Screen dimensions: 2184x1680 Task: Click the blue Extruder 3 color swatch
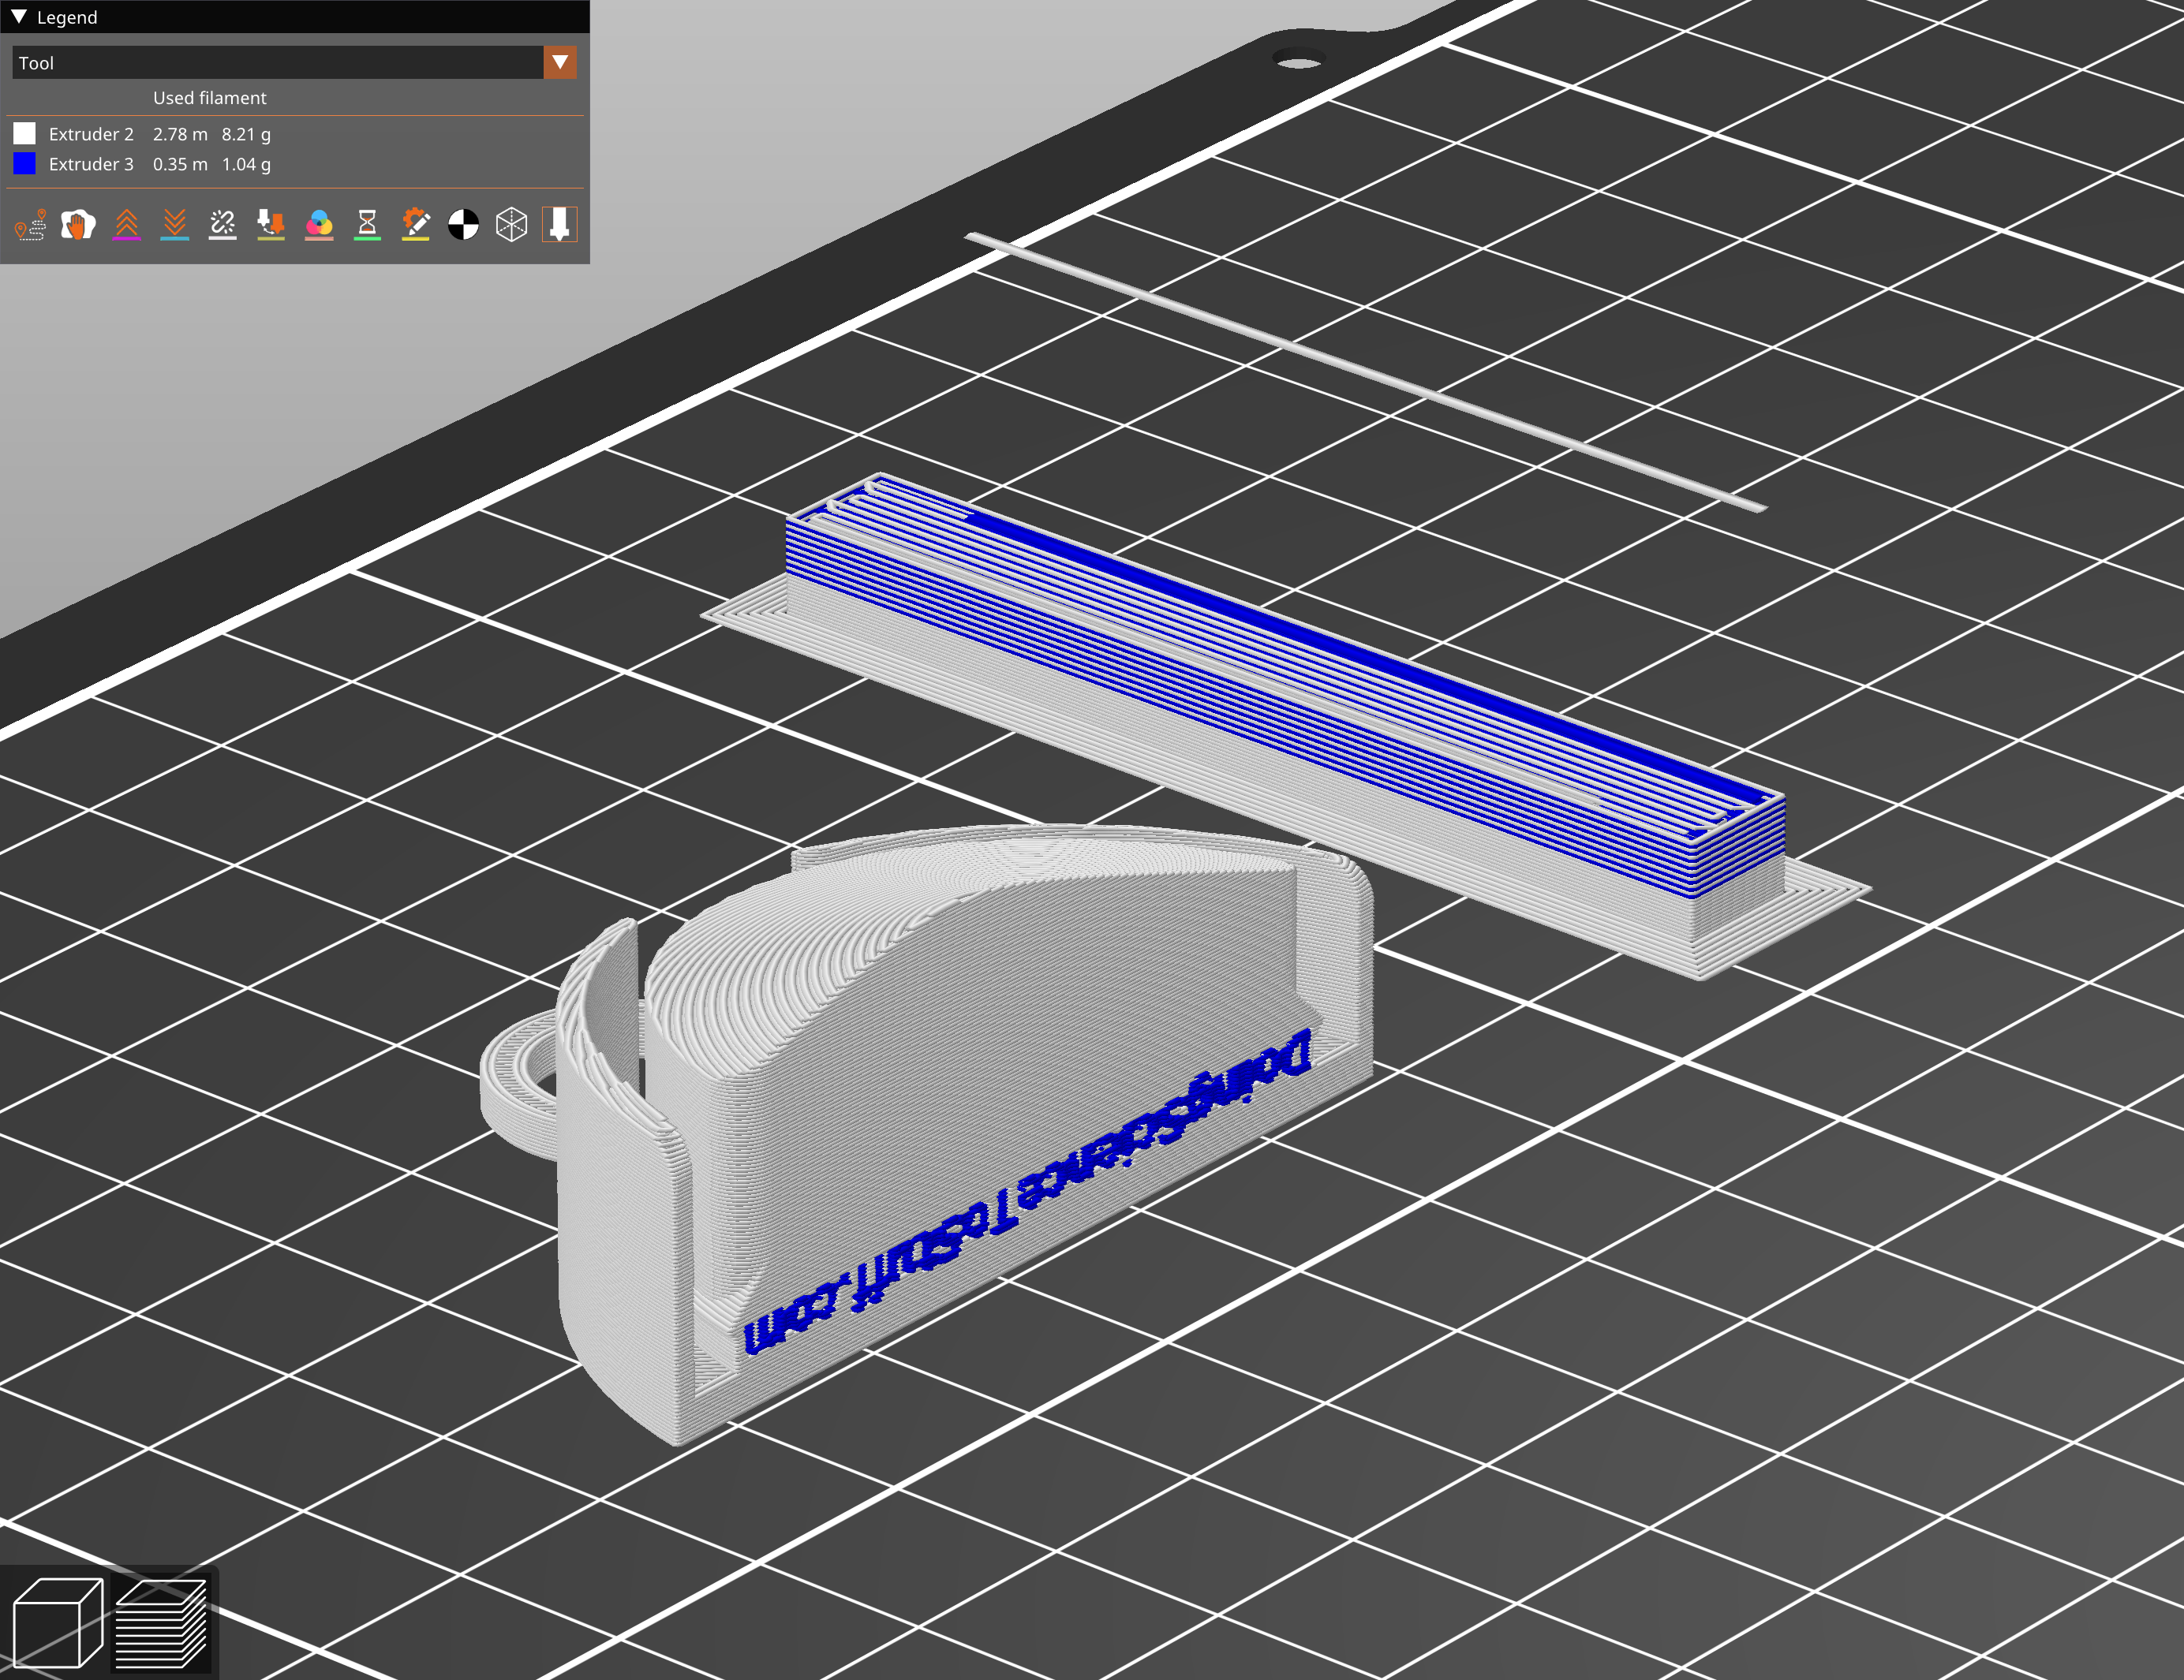point(25,164)
